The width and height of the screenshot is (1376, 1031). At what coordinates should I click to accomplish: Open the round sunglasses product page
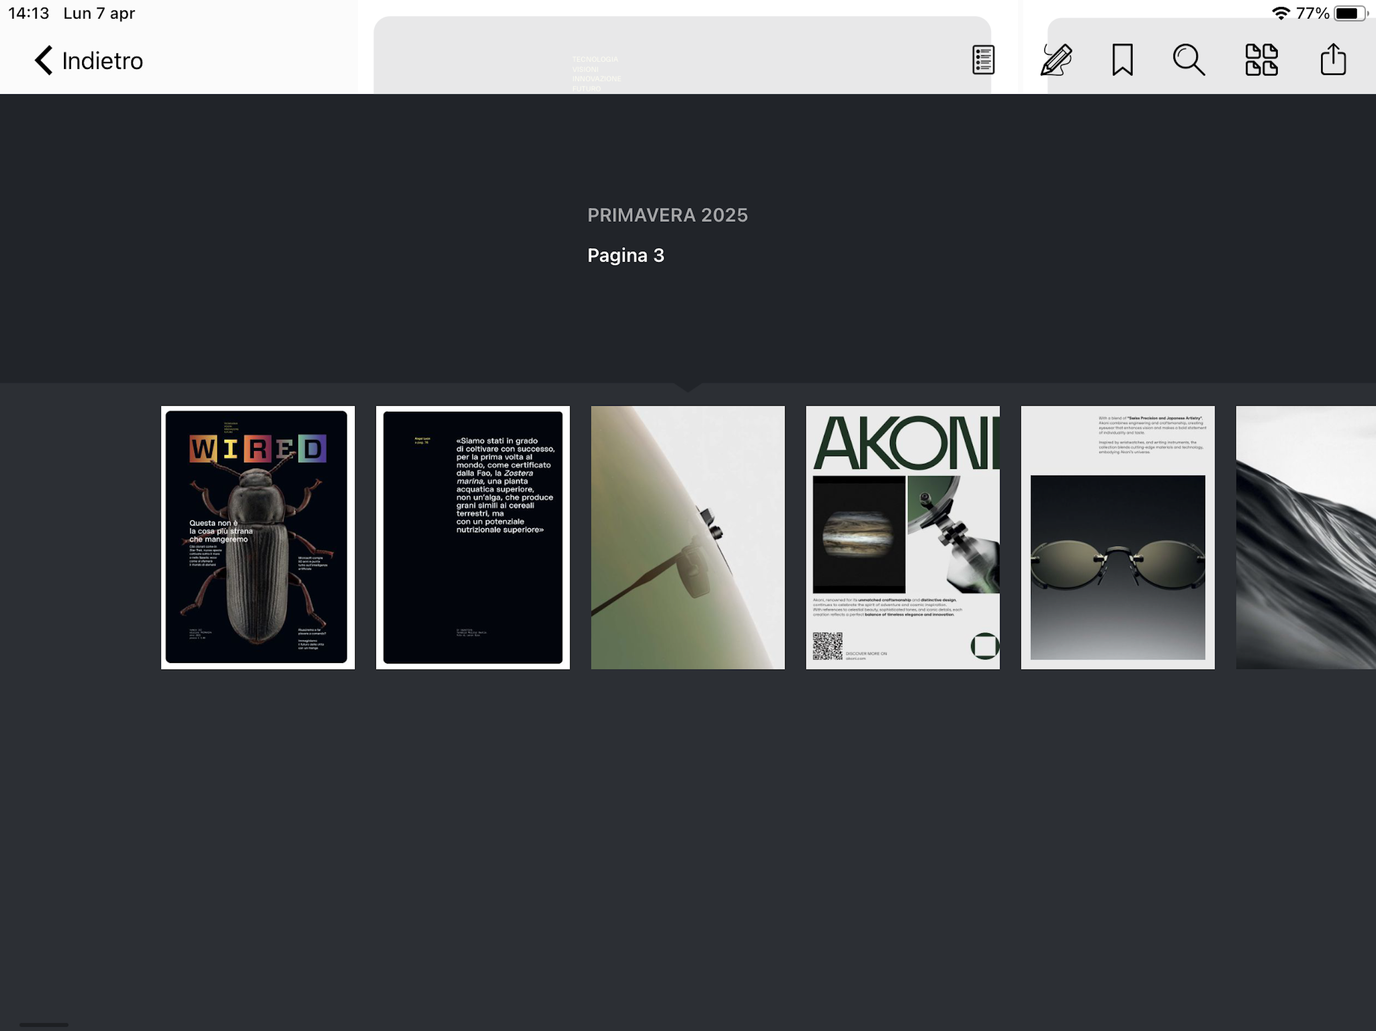pyautogui.click(x=1117, y=537)
